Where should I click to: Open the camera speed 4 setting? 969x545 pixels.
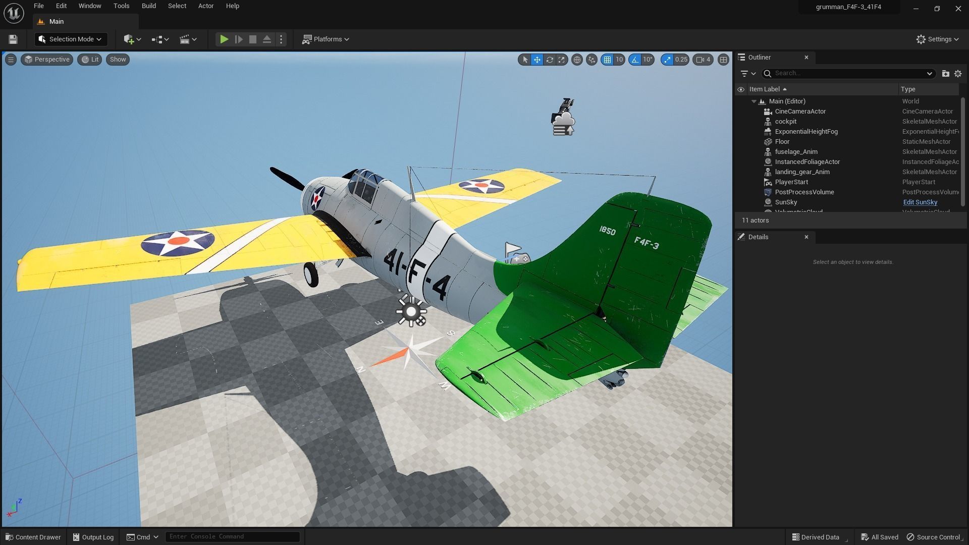click(703, 60)
